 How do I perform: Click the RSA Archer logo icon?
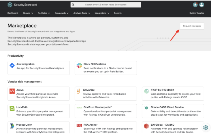(79, 125)
